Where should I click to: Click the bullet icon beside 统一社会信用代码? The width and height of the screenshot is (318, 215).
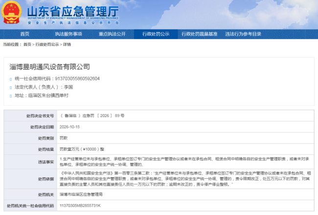coord(11,79)
